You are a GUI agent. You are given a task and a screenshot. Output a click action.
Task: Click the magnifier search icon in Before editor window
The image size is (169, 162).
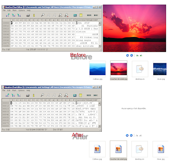click(43, 15)
